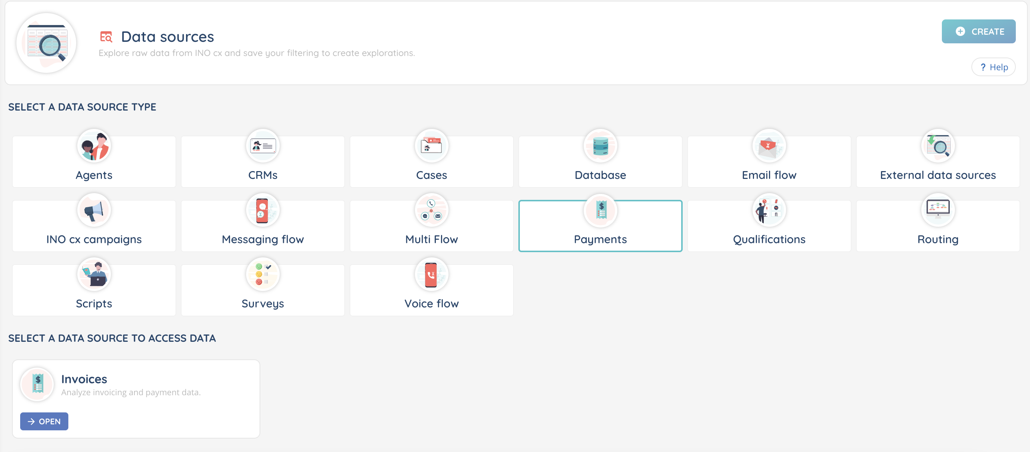The width and height of the screenshot is (1030, 452).
Task: Open the Help link
Action: click(x=994, y=67)
